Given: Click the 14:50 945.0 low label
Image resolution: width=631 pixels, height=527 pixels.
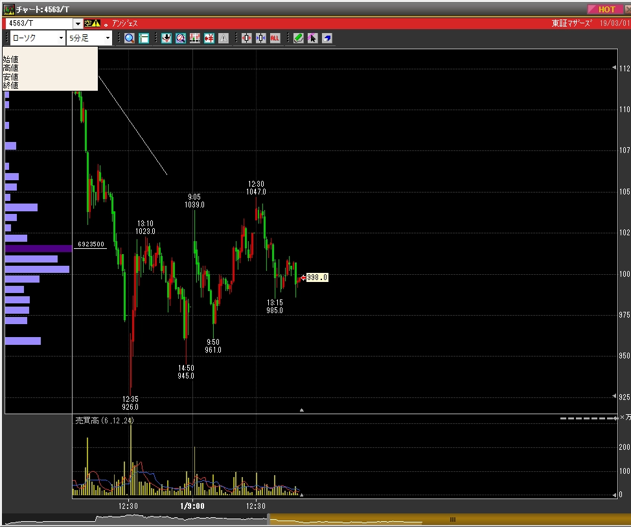Looking at the screenshot, I should (x=186, y=372).
